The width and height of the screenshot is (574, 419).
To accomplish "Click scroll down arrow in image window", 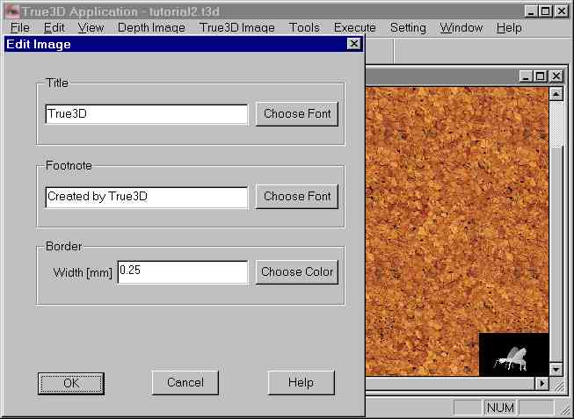I will (x=556, y=369).
